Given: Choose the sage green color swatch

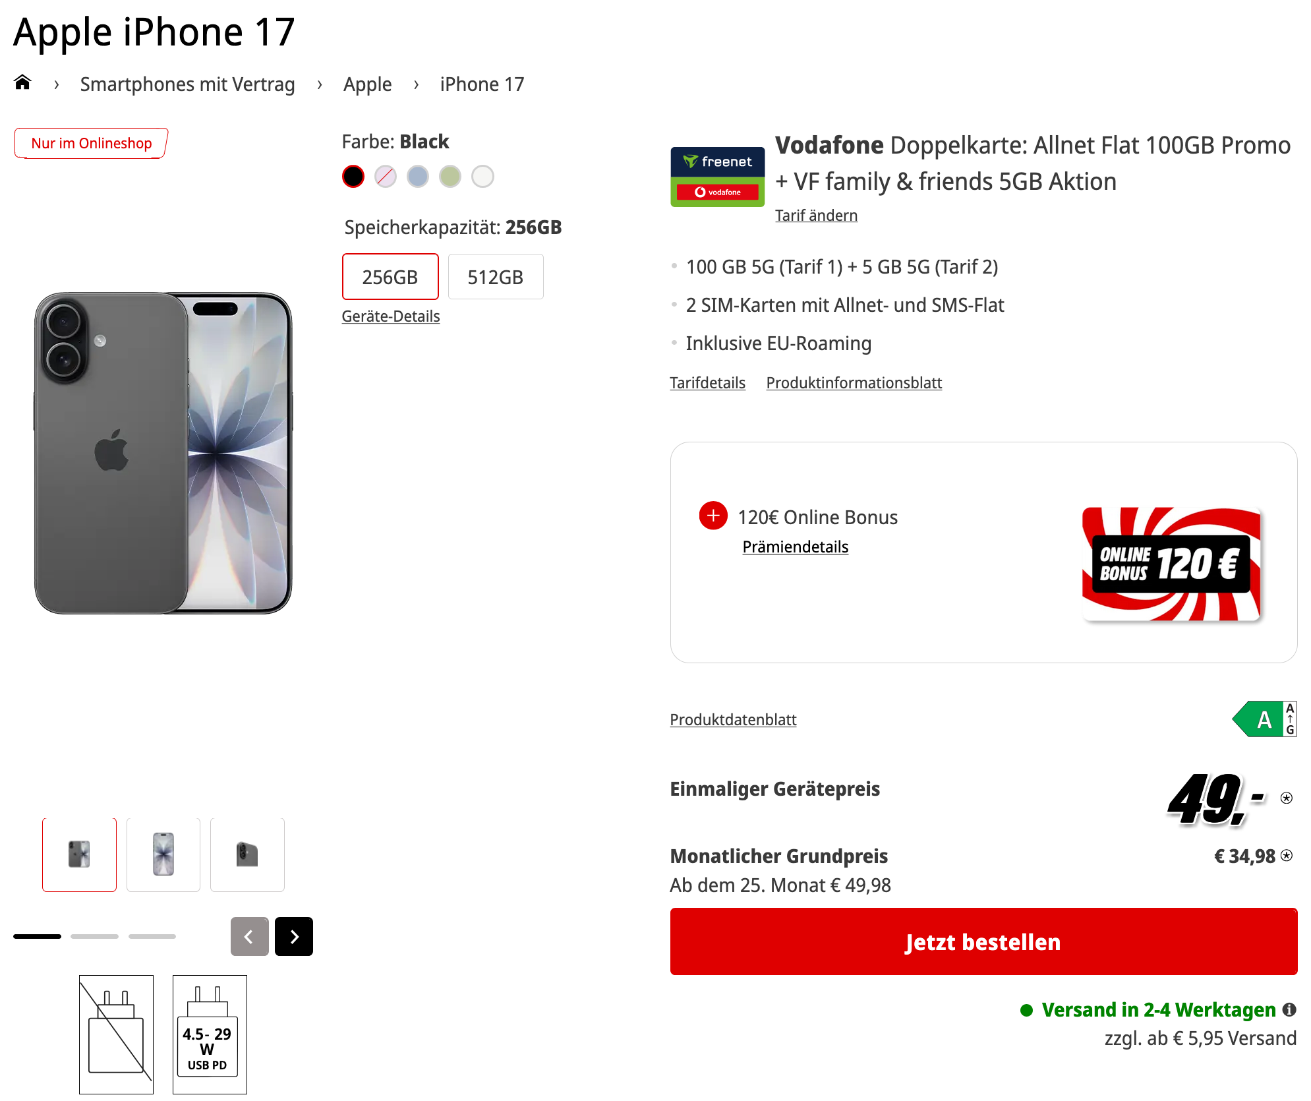Looking at the screenshot, I should [x=450, y=176].
